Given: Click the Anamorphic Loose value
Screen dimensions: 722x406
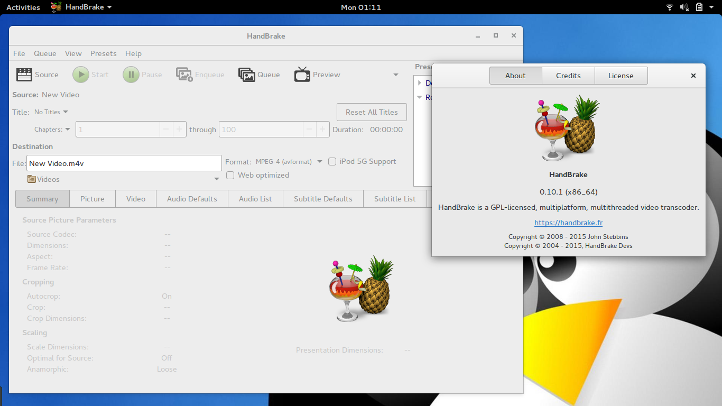Looking at the screenshot, I should click(x=167, y=369).
